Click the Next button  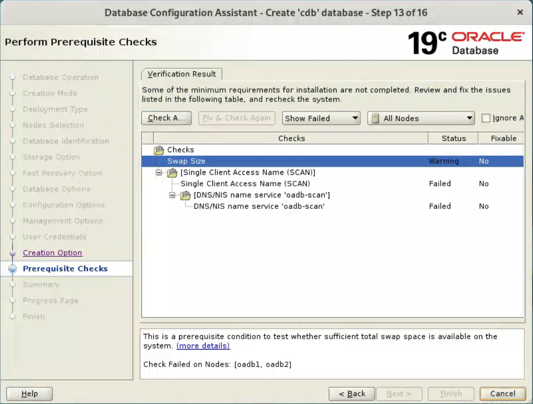tap(399, 394)
